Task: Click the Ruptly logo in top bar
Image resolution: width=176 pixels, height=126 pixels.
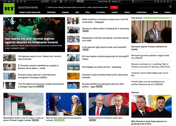Action: [72, 1]
